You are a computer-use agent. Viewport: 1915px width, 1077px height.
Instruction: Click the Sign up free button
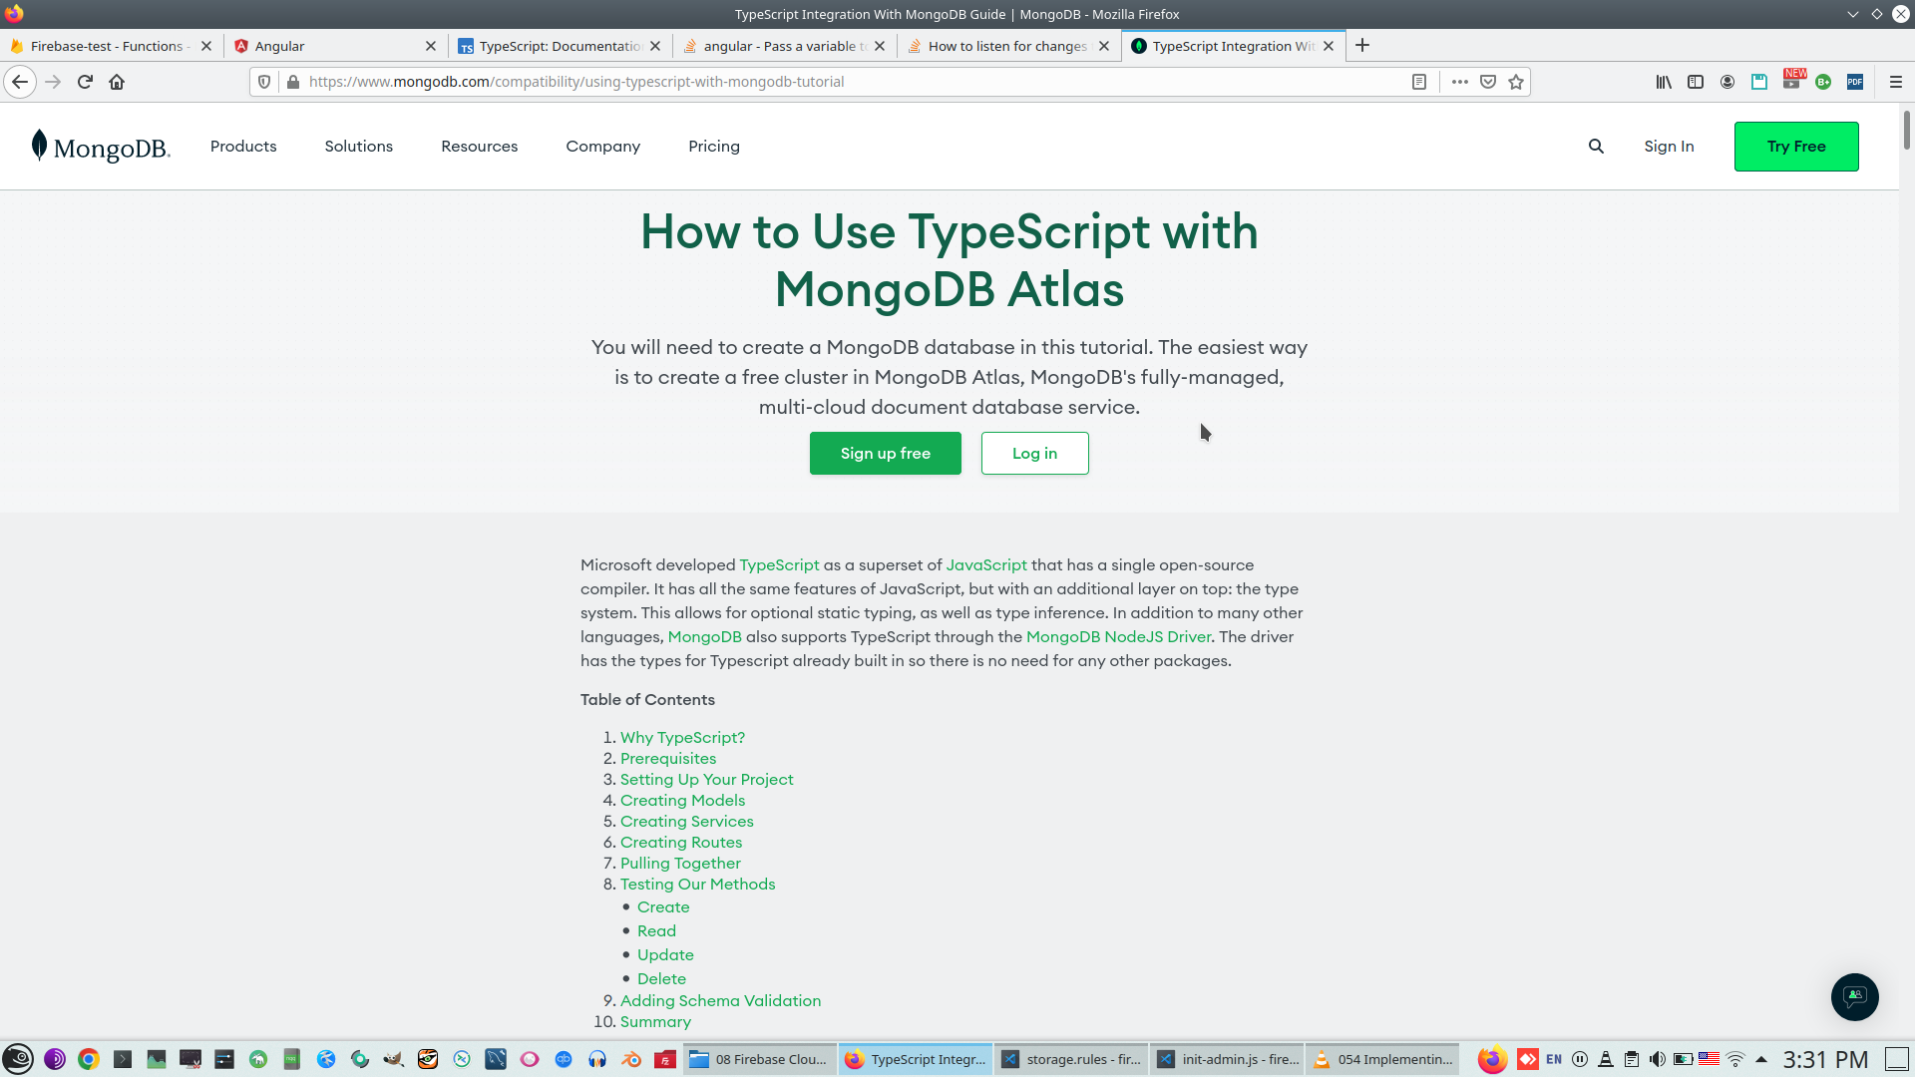click(885, 453)
